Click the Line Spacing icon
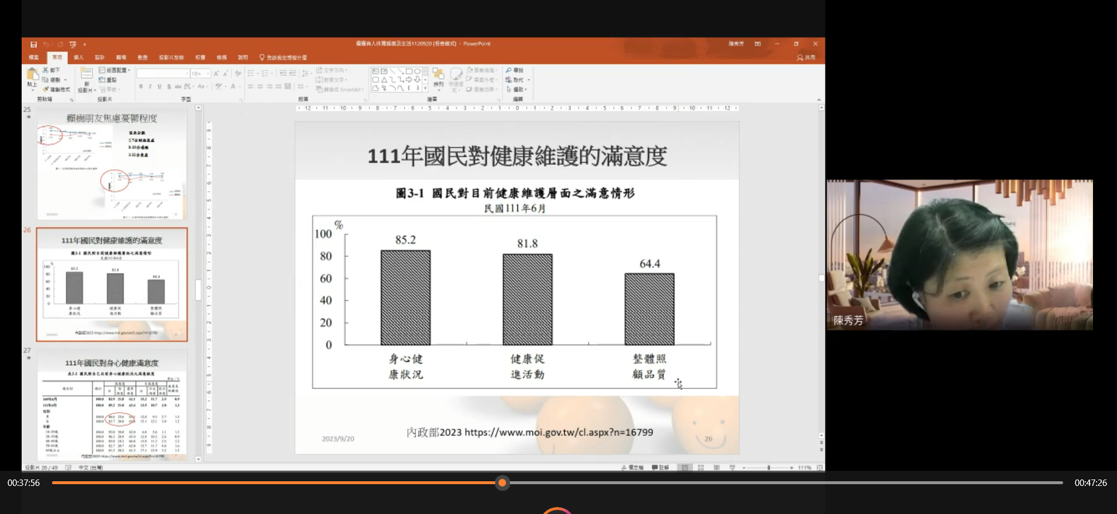 point(305,74)
